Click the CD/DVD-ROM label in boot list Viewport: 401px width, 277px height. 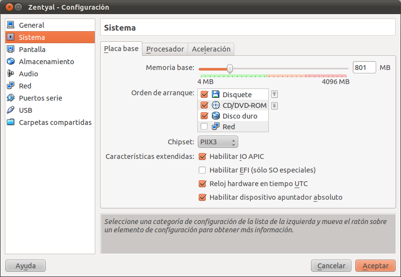click(x=244, y=105)
